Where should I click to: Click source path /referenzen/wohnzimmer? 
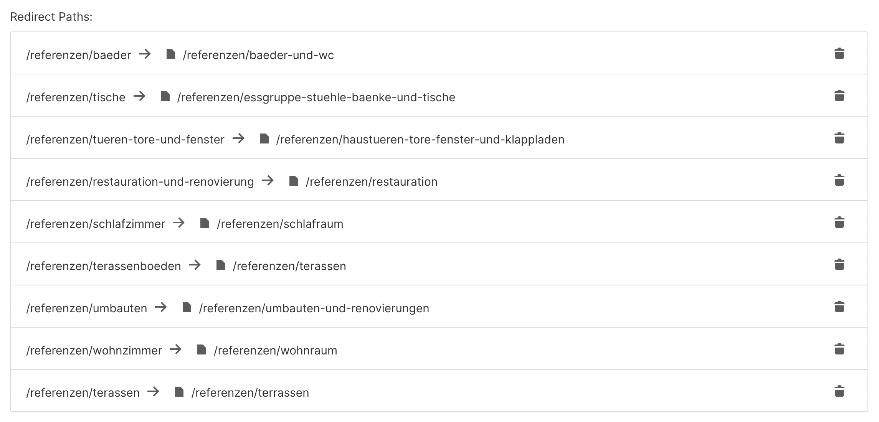(94, 351)
